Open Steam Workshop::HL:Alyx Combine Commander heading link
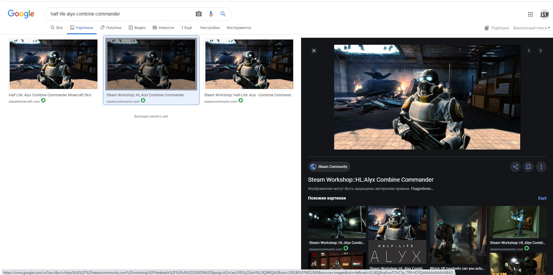Screen dimensions: 553x275 tap(371, 180)
